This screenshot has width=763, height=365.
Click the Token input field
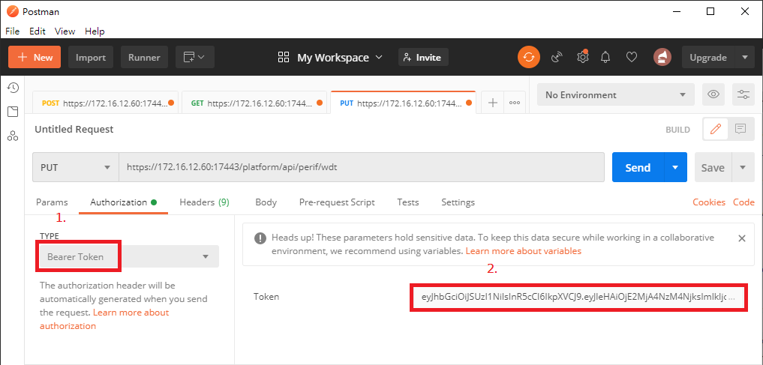578,297
